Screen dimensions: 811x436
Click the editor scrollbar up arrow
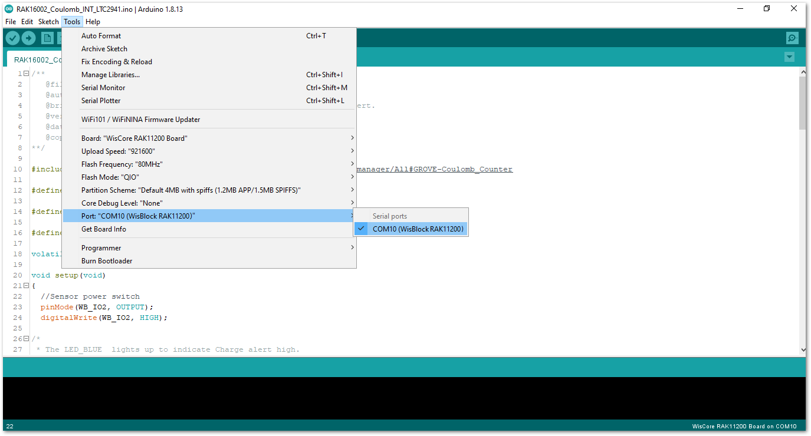pos(802,72)
